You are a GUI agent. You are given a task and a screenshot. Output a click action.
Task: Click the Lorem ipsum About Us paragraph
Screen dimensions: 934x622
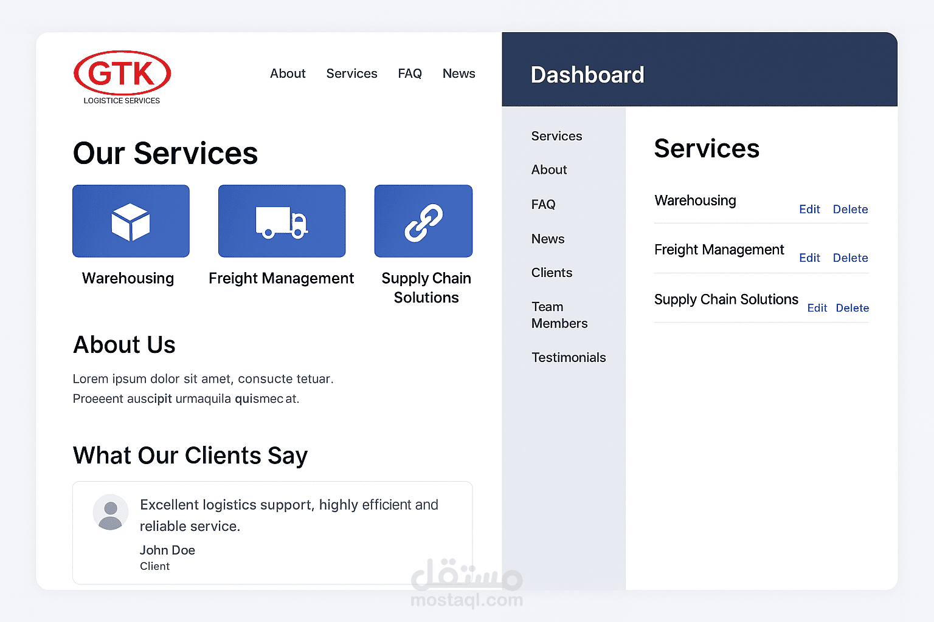pos(203,389)
